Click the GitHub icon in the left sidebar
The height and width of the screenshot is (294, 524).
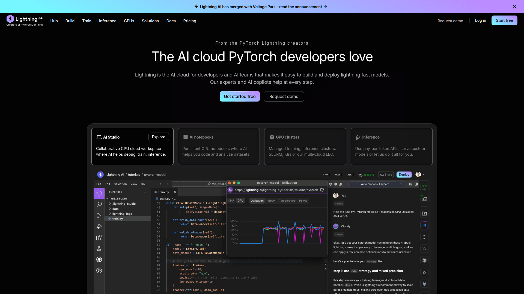coord(99,259)
